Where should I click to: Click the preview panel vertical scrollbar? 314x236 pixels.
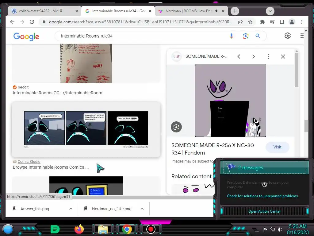[x=297, y=70]
